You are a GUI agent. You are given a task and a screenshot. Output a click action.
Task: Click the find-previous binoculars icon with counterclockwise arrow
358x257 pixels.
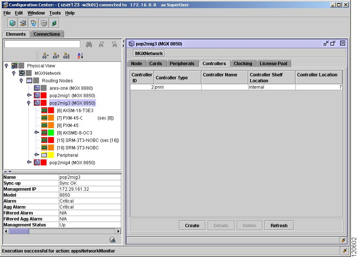pyautogui.click(x=114, y=44)
